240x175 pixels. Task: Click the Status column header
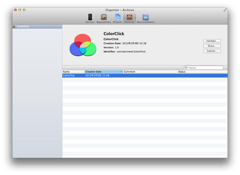pos(203,72)
